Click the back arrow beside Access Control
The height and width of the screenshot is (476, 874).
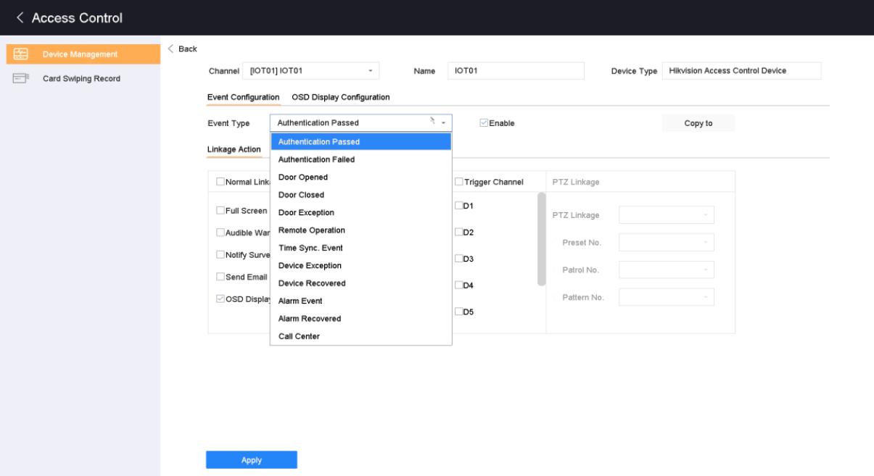click(16, 17)
